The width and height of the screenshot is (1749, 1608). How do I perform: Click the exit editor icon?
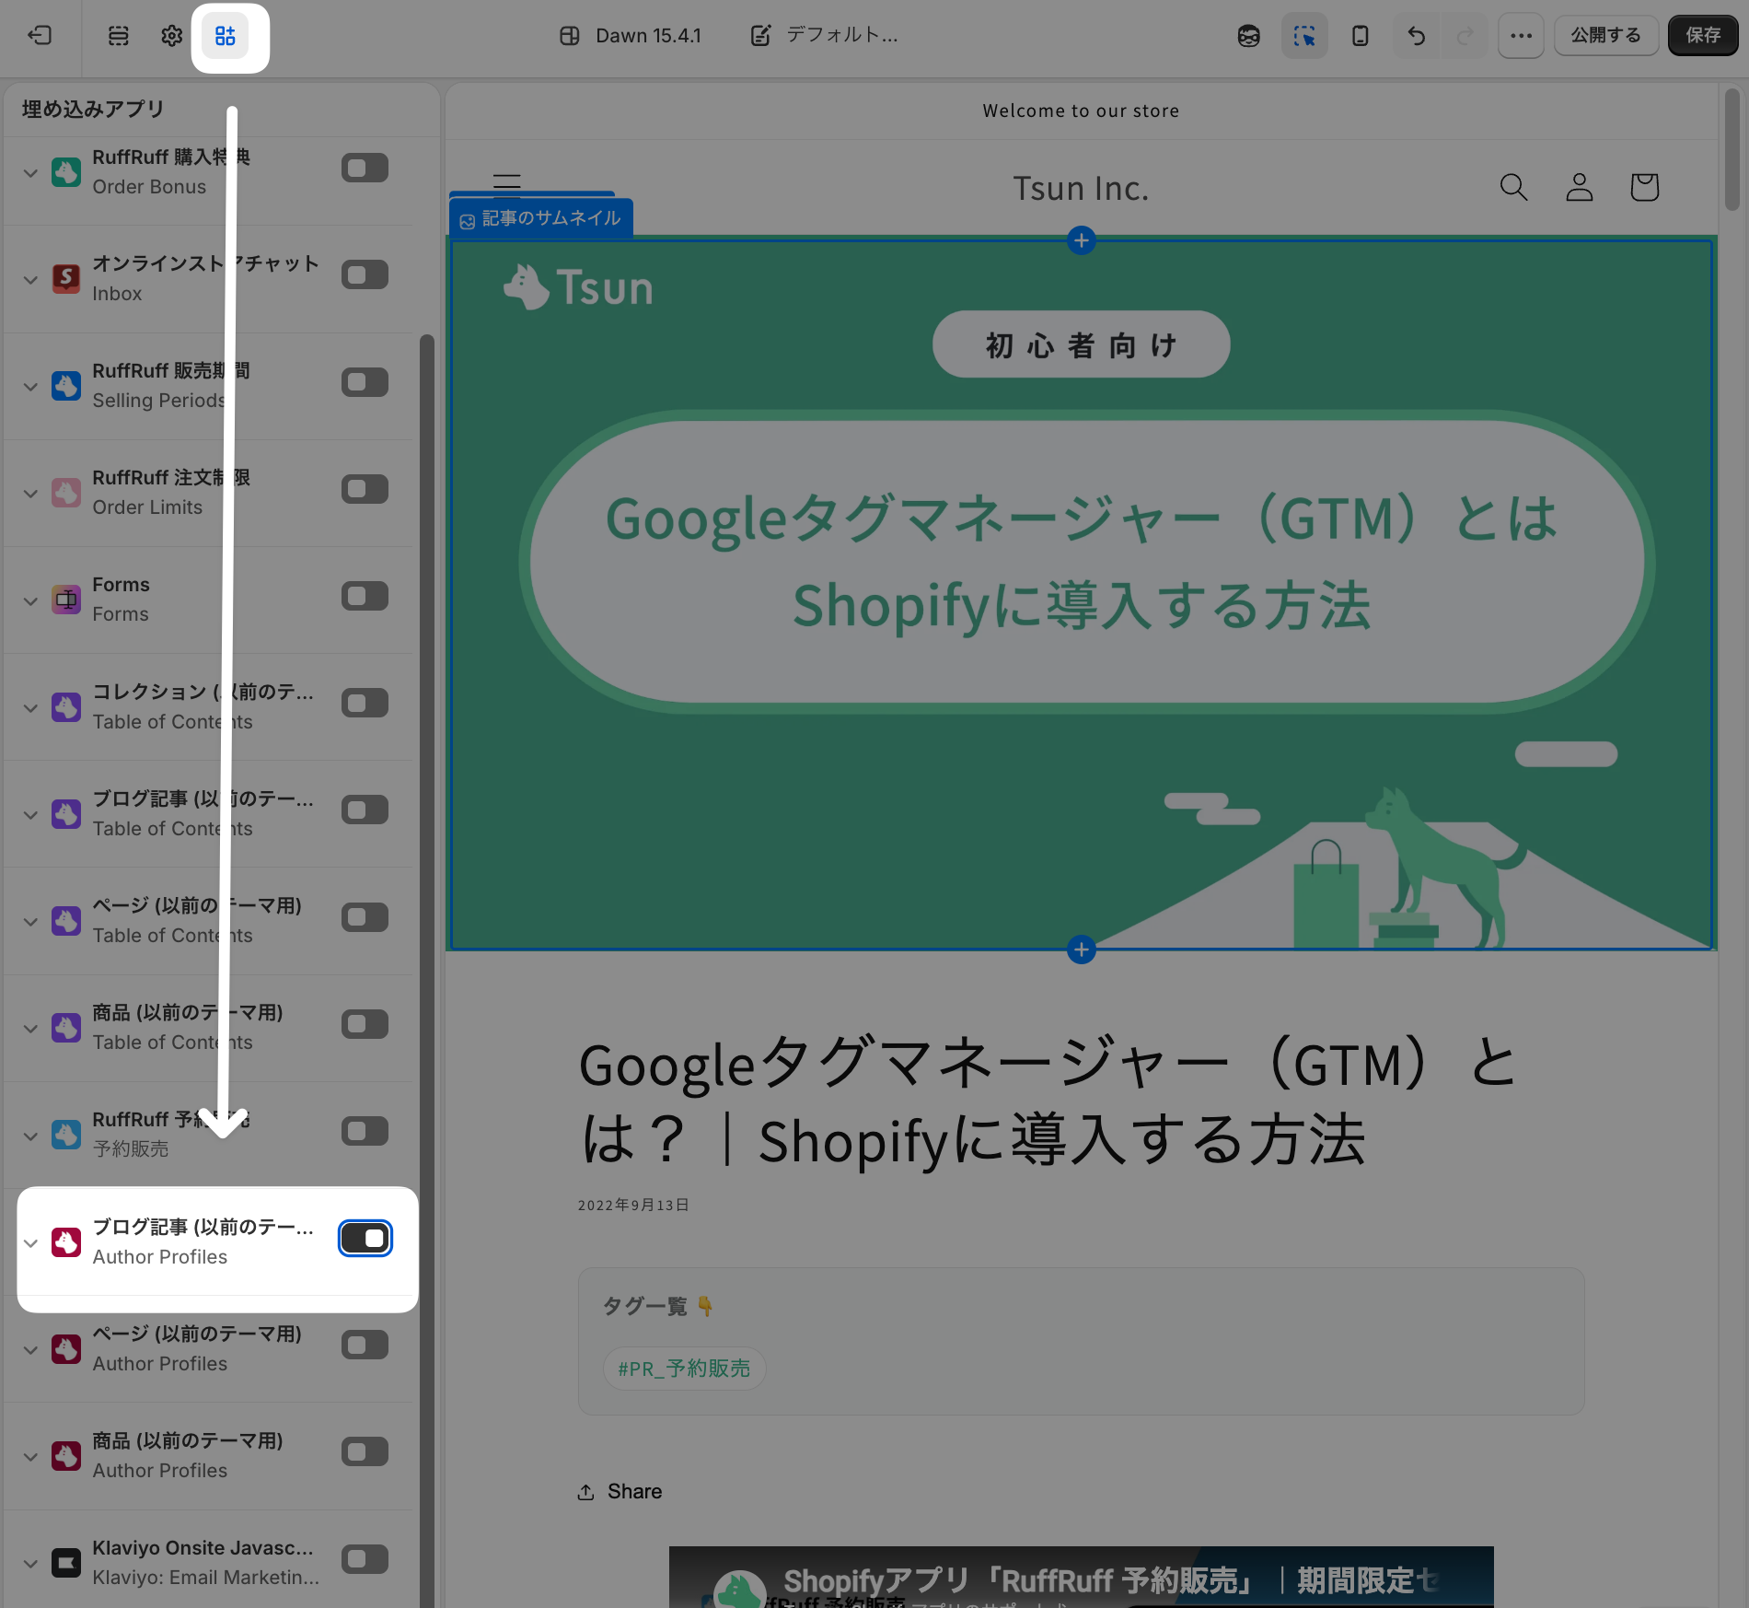[x=40, y=36]
